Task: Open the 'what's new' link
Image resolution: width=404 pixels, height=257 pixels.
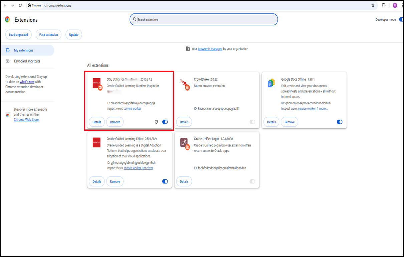Action: click(27, 82)
